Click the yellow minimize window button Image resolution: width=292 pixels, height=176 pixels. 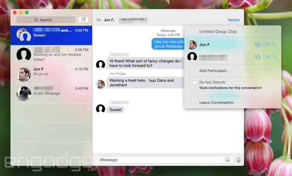[21, 13]
